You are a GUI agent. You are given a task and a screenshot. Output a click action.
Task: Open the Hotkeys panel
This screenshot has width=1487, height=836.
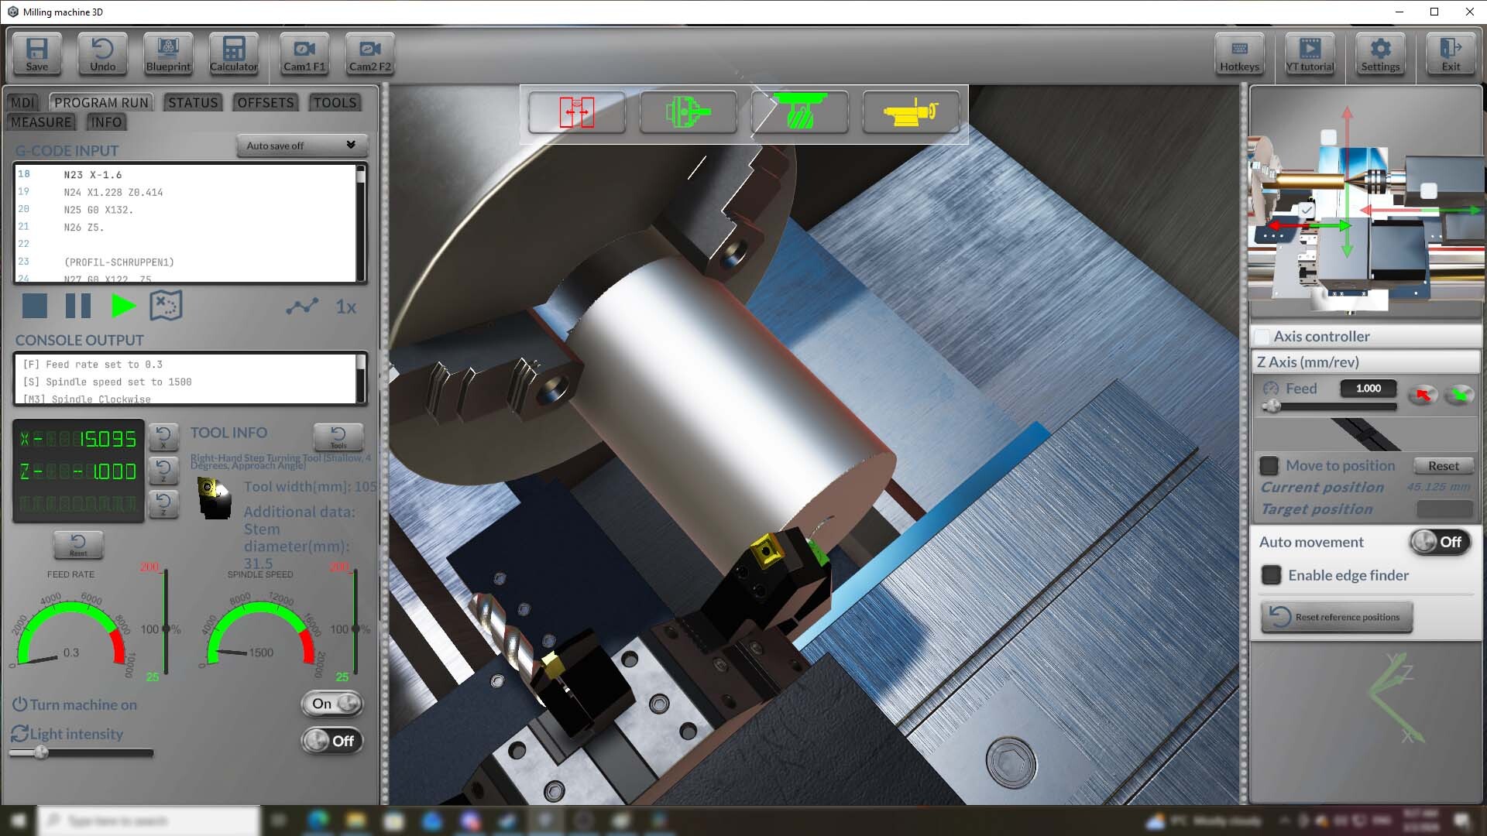(1239, 54)
